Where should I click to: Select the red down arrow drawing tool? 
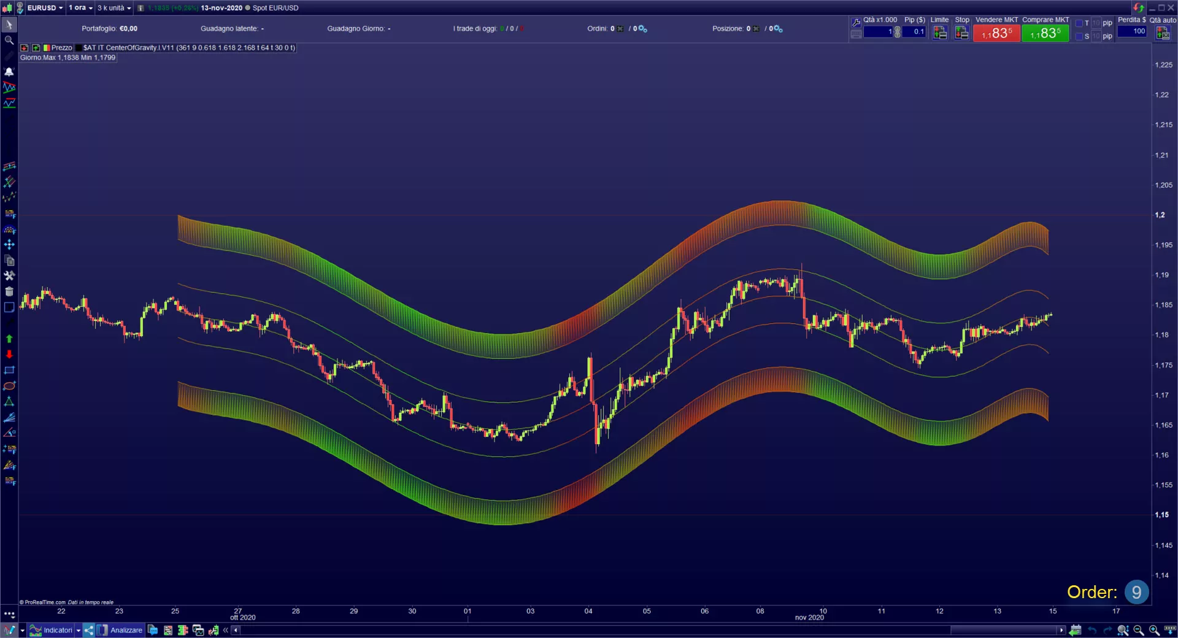9,354
